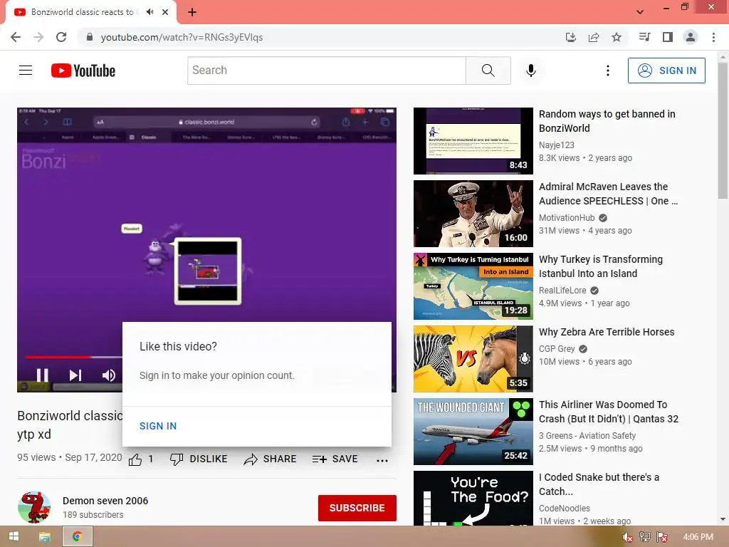Viewport: 729px width, 547px height.
Task: Click the muted volume tray icon
Action: [x=628, y=537]
